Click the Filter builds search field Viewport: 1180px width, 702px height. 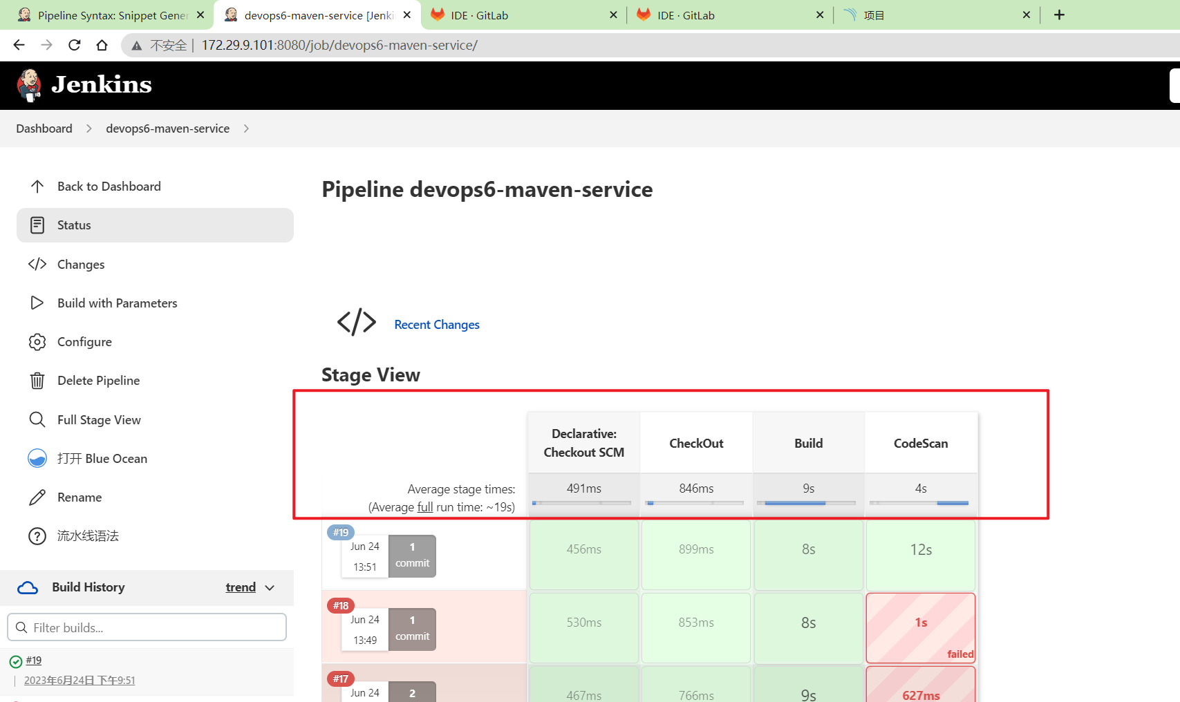tap(147, 627)
